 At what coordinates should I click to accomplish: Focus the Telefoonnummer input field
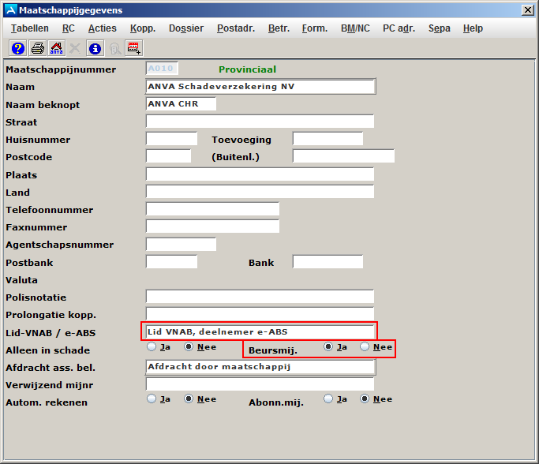coord(212,209)
